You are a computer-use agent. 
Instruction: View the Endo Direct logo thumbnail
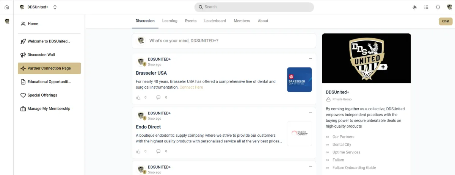click(300, 133)
